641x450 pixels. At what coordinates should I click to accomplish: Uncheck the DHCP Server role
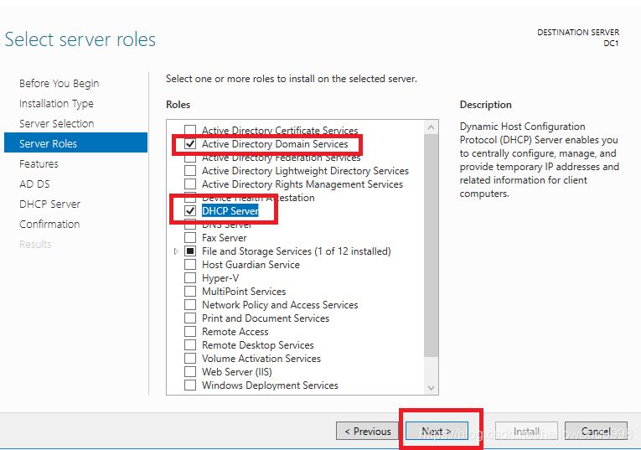[190, 211]
